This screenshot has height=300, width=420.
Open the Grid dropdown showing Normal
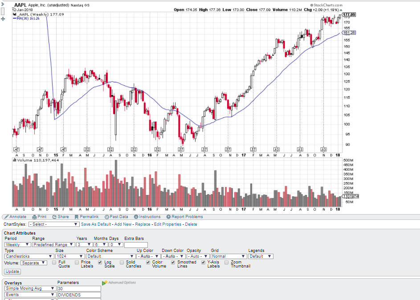[228, 256]
